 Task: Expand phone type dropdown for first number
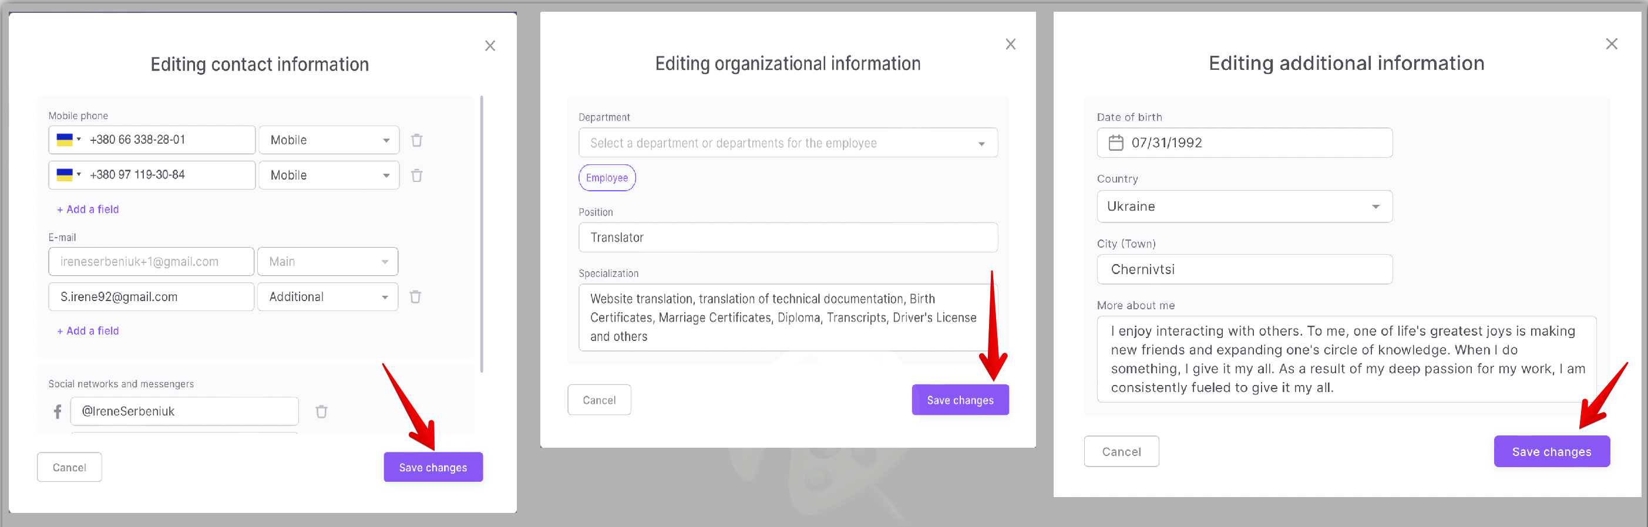tap(329, 140)
